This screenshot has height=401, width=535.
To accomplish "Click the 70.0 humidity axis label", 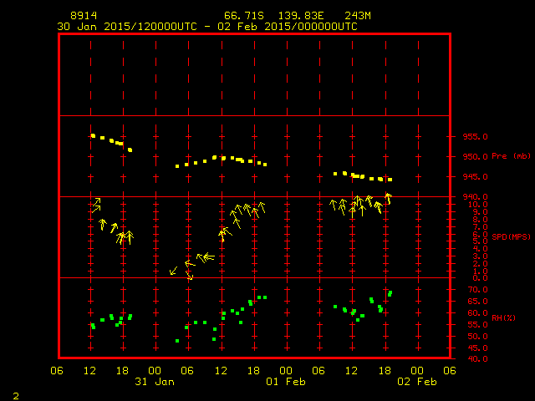I will (x=477, y=290).
